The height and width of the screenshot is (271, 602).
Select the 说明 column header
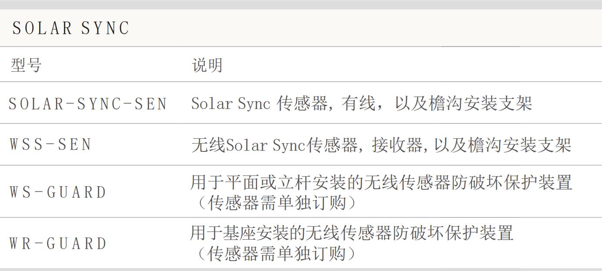click(x=207, y=65)
